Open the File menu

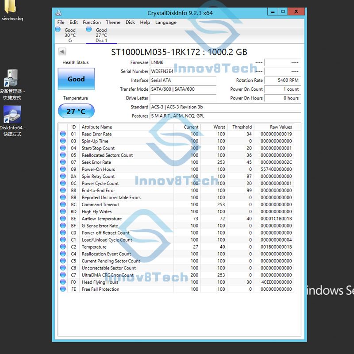coord(61,22)
